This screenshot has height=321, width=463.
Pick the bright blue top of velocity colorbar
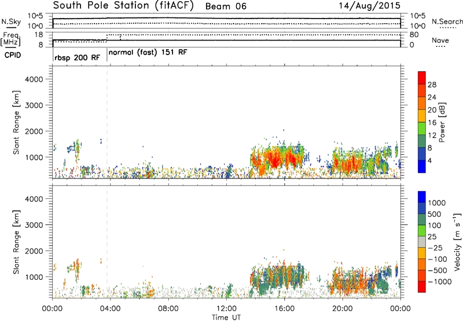422,196
